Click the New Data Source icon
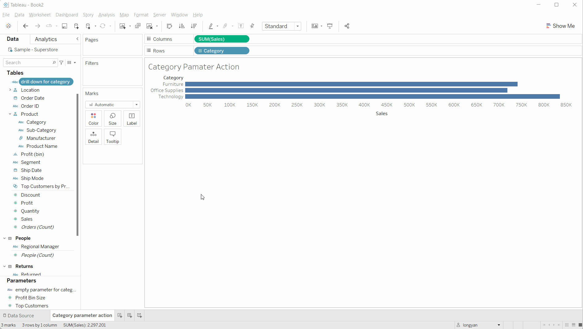This screenshot has height=329, width=583. 77,26
